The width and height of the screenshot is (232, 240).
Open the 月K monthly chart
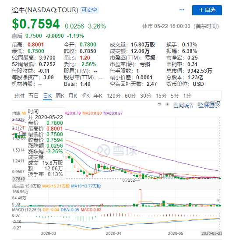point(73,96)
